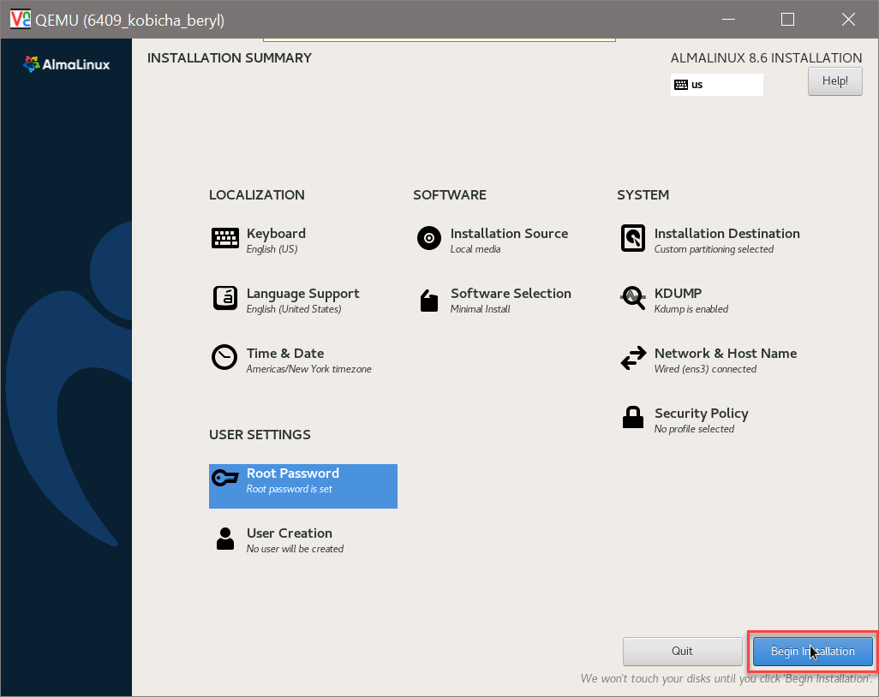Image resolution: width=879 pixels, height=697 pixels.
Task: Open Software Selection label
Action: pyautogui.click(x=511, y=293)
